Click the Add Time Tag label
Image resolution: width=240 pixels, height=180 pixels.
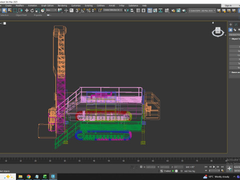189,171
